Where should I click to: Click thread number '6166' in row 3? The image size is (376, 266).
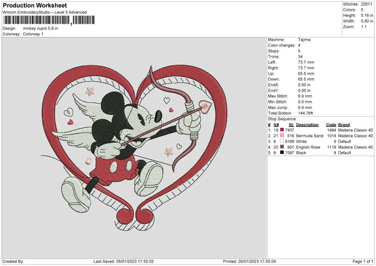coord(290,142)
